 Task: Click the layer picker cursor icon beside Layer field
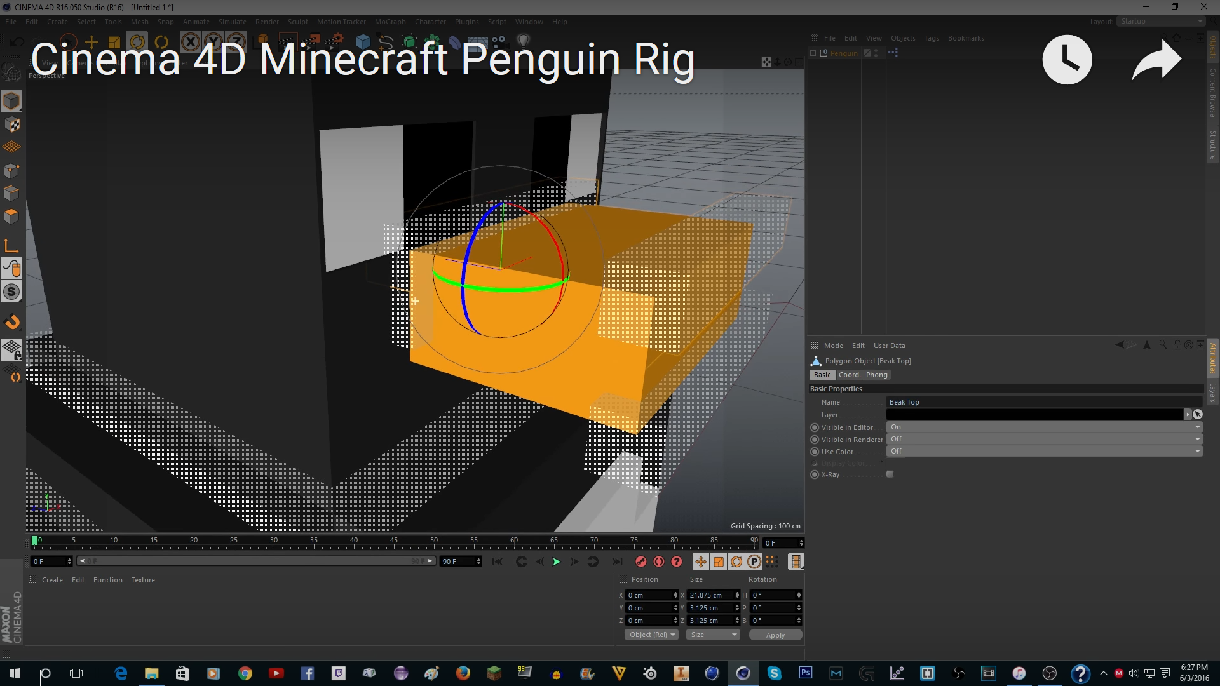click(1198, 414)
